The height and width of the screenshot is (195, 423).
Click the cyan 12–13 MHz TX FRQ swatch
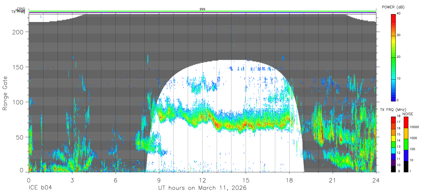pyautogui.click(x=393, y=150)
